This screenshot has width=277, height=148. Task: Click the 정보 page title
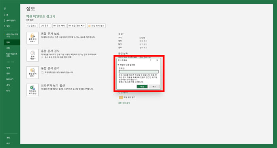click(x=30, y=8)
